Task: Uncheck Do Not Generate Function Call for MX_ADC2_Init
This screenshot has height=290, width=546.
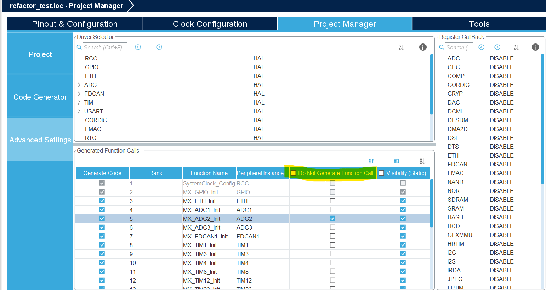Action: point(332,218)
